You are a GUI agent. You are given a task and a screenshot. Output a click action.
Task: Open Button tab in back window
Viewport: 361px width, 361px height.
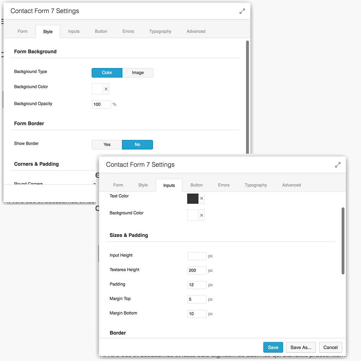[x=101, y=31]
